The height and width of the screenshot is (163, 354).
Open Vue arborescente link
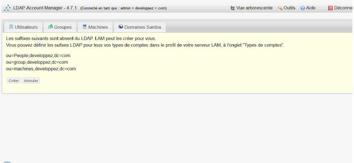coord(252,8)
